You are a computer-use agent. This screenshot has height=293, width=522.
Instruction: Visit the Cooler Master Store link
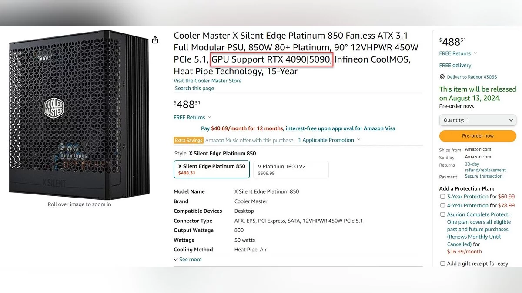(207, 81)
